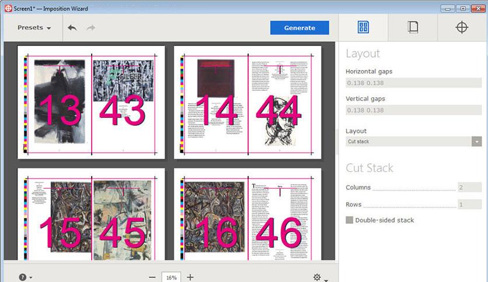Click the undo arrow icon

click(72, 28)
